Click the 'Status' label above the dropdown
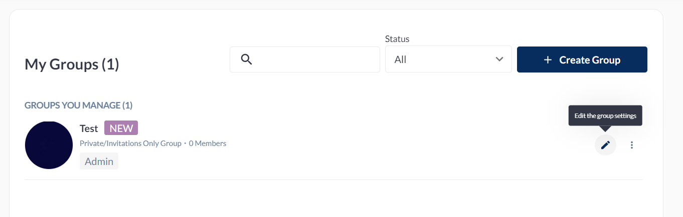 (397, 38)
